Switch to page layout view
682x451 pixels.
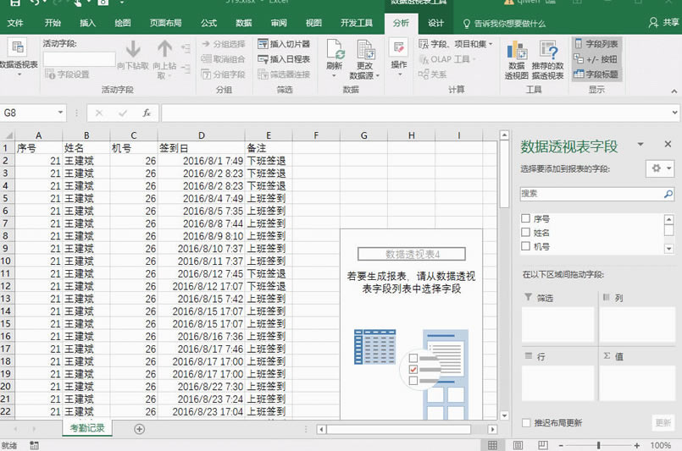click(518, 445)
